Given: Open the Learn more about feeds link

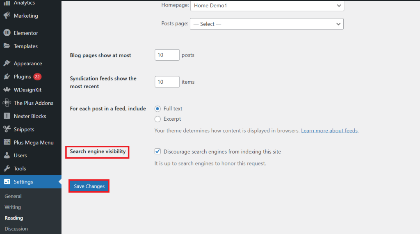Looking at the screenshot, I should click(329, 131).
